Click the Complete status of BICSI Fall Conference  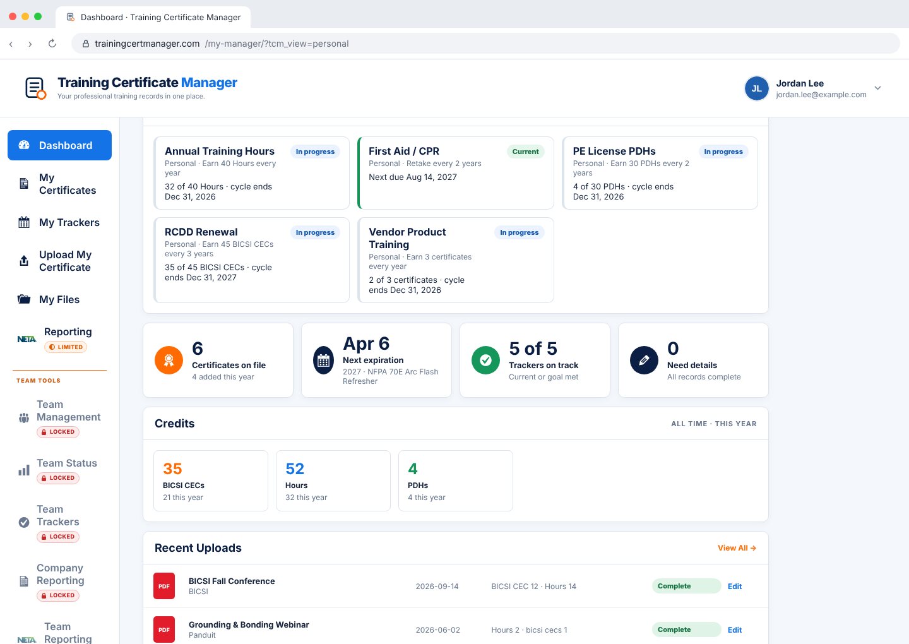(x=686, y=586)
